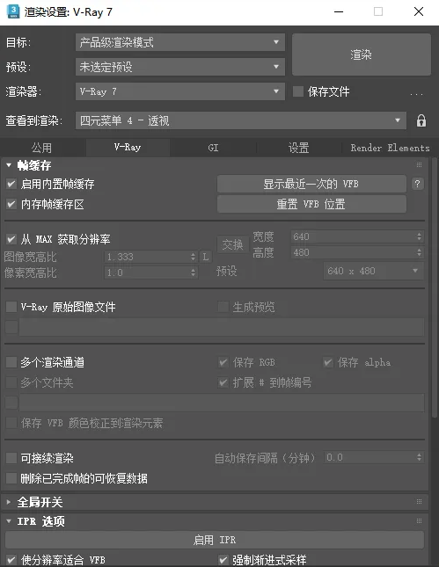Open the Render Elements tab
439x567 pixels.
[390, 148]
